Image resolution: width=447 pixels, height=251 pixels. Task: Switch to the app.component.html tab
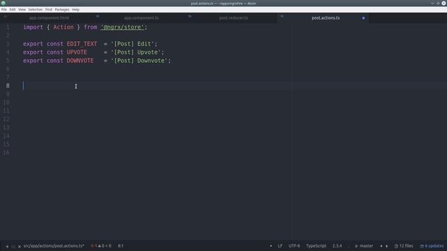click(49, 17)
